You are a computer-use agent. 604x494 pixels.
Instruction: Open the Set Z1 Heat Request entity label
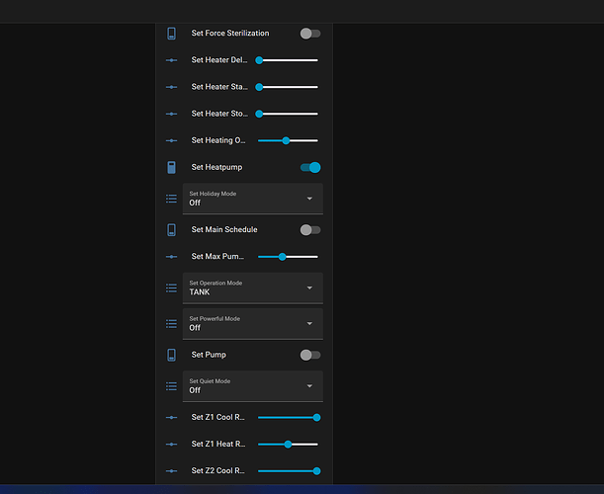tap(218, 445)
